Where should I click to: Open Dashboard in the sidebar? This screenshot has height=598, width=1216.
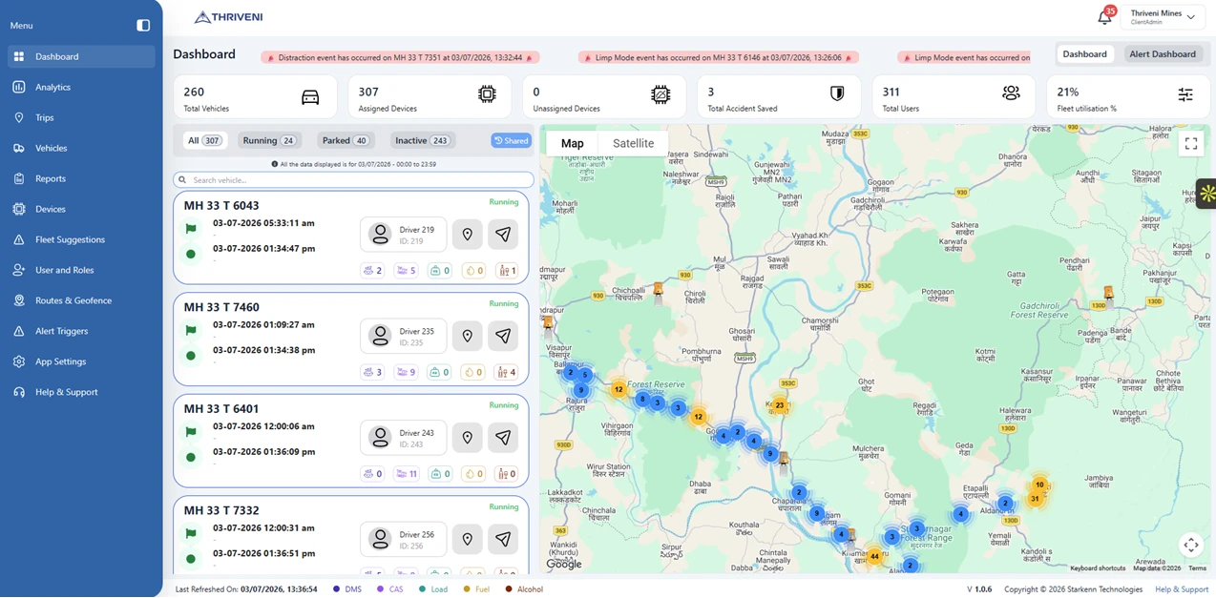click(81, 56)
